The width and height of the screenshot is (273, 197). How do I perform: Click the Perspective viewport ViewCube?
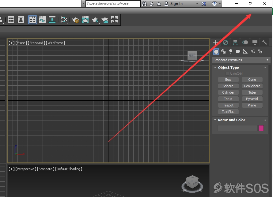[x=192, y=184]
